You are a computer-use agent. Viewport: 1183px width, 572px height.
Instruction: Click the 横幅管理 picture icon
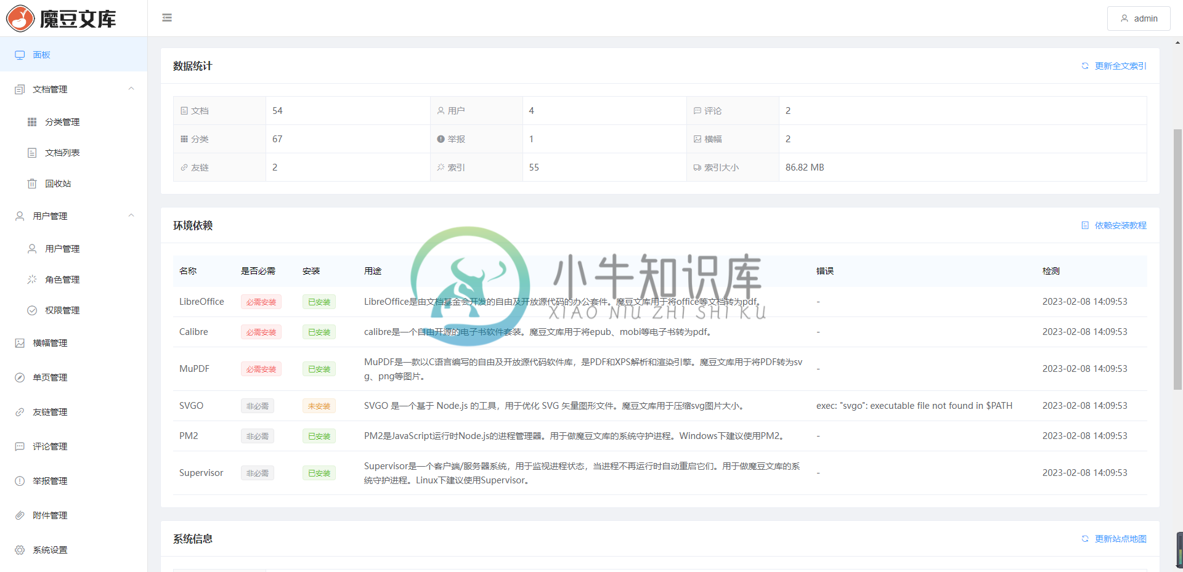pyautogui.click(x=20, y=343)
